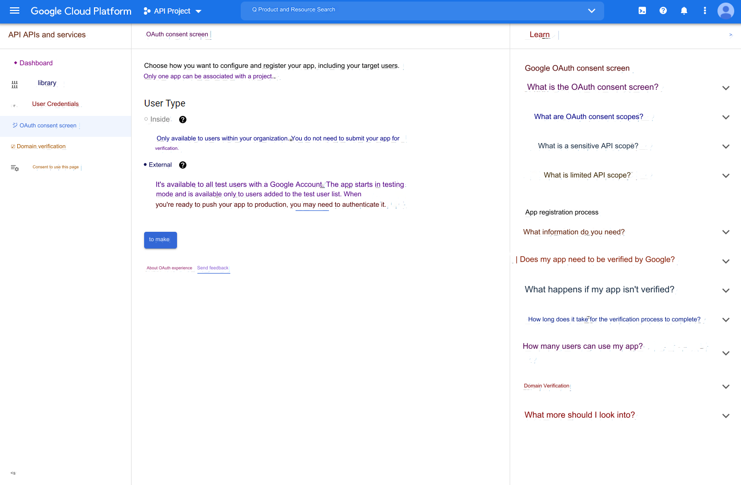Click the OAuth consent screen page heading
Image resolution: width=741 pixels, height=485 pixels.
click(x=177, y=34)
